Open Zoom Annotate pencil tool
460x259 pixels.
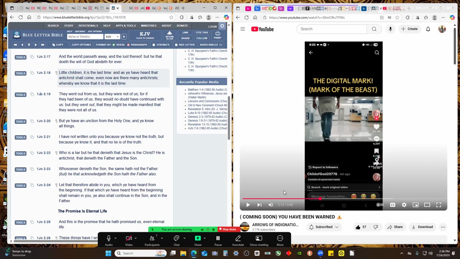click(238, 238)
